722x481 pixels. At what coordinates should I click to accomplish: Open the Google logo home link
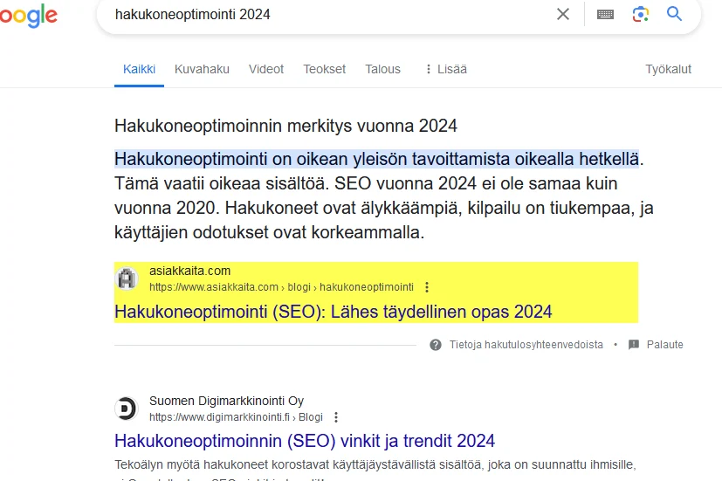[x=29, y=16]
